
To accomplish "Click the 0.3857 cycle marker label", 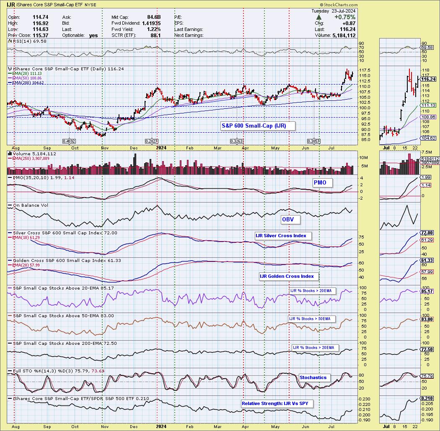I will pyautogui.click(x=314, y=141).
